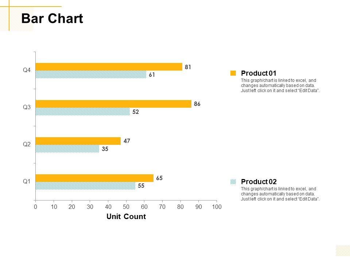This screenshot has width=350, height=262.
Task: Select the "Product 02" legend heading
Action: coord(259,182)
